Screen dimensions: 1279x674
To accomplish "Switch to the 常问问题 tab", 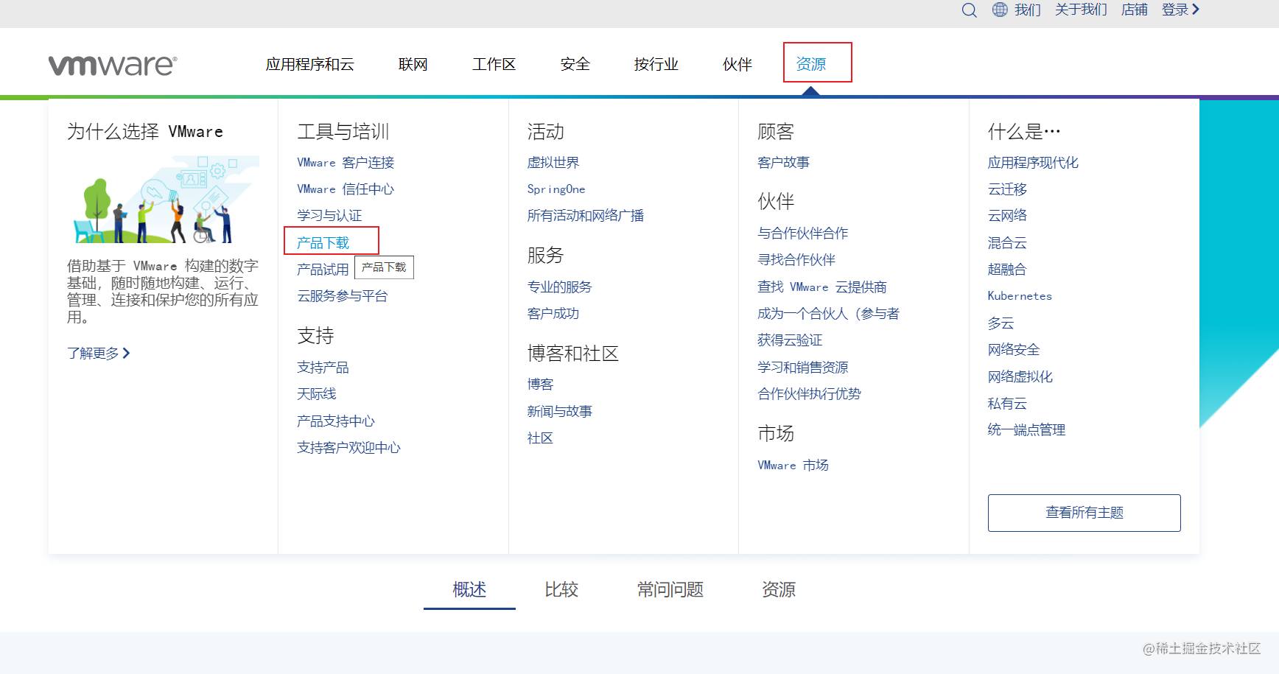I will [670, 590].
